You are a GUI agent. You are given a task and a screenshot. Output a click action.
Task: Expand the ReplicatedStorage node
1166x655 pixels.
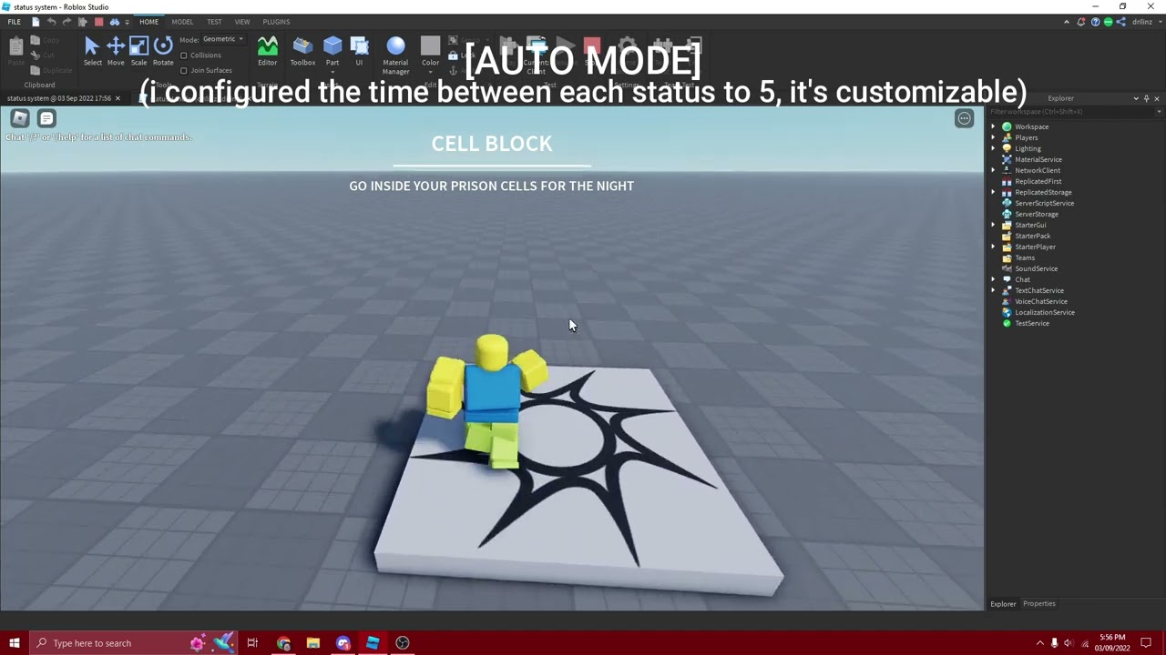994,192
